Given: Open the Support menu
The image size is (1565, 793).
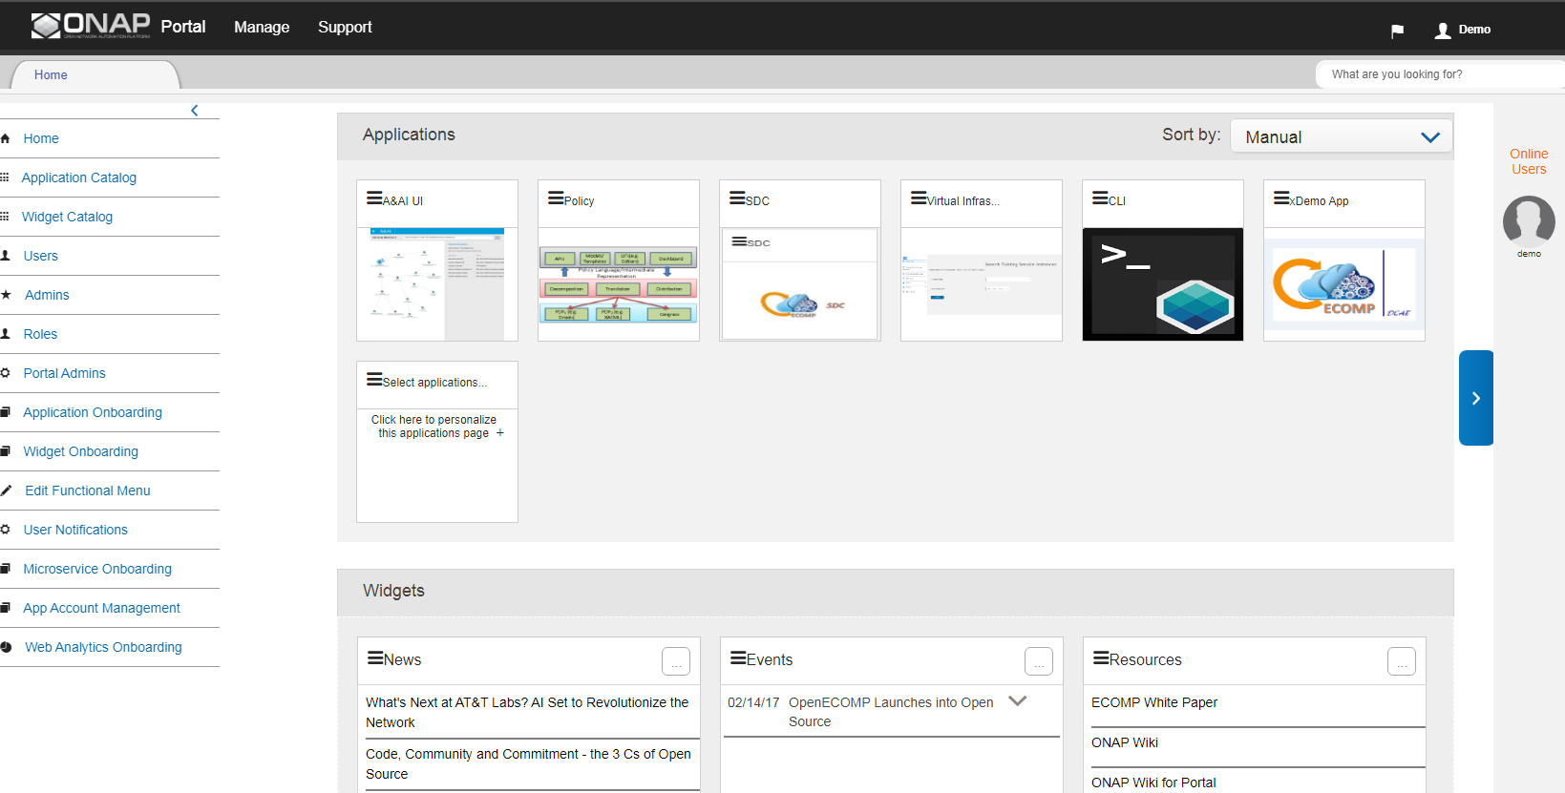Looking at the screenshot, I should (x=345, y=28).
